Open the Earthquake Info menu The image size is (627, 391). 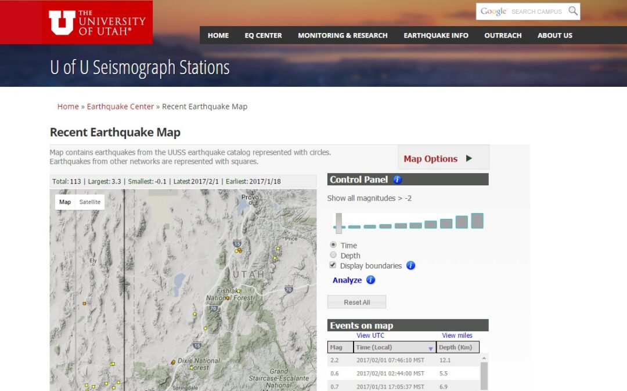[x=435, y=35]
